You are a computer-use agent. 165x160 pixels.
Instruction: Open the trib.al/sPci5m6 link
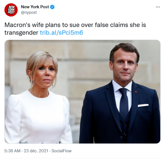pyautogui.click(x=62, y=33)
